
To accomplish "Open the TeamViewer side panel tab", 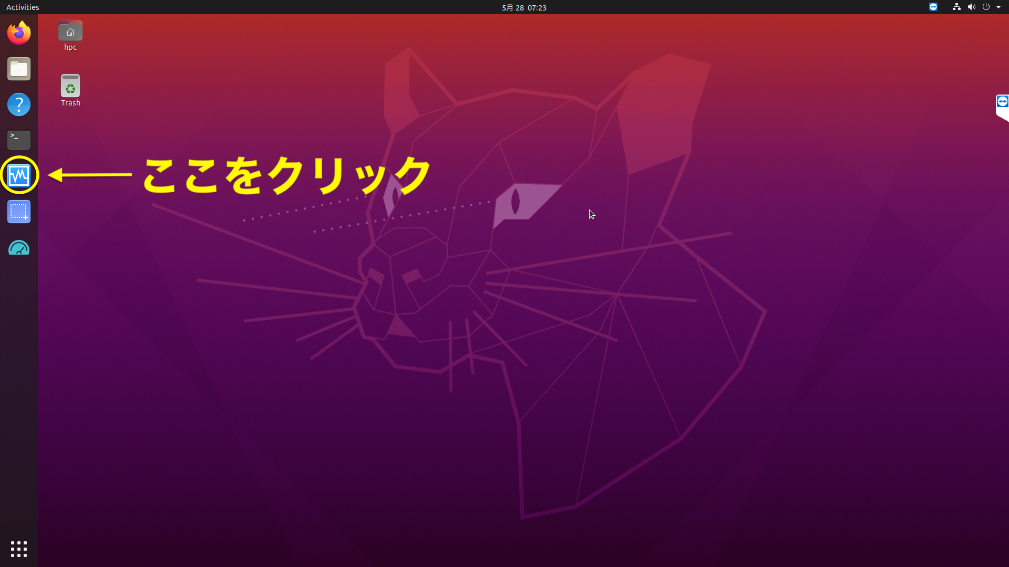I will coord(1003,107).
